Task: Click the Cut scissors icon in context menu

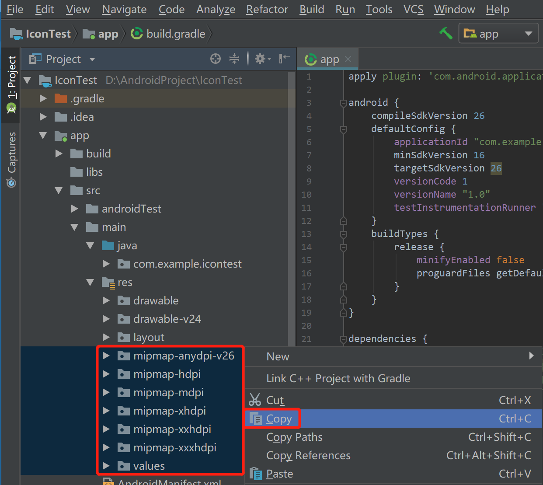Action: tap(255, 400)
